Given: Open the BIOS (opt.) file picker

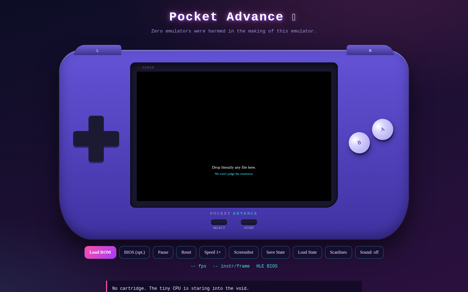Looking at the screenshot, I should point(135,252).
